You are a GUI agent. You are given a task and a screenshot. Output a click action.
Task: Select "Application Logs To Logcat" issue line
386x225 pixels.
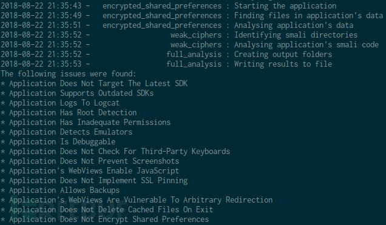(64, 103)
